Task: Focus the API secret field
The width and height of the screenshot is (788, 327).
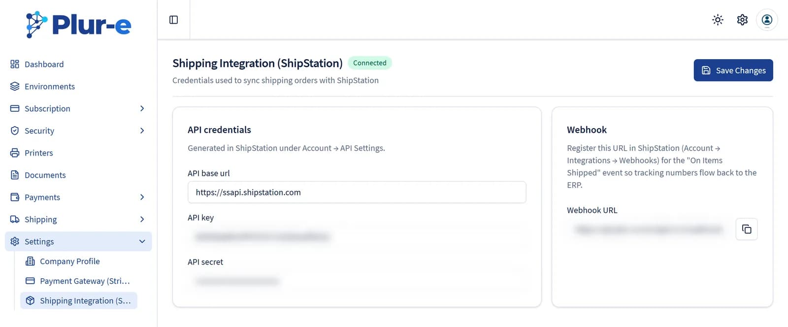Action: (357, 281)
